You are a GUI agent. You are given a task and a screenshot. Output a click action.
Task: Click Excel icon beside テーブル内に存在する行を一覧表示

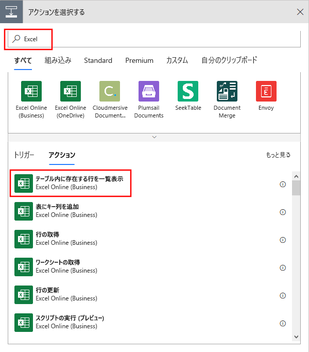(x=24, y=183)
